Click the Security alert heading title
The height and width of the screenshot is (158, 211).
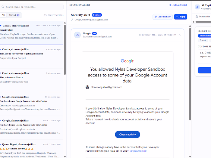tap(80, 15)
